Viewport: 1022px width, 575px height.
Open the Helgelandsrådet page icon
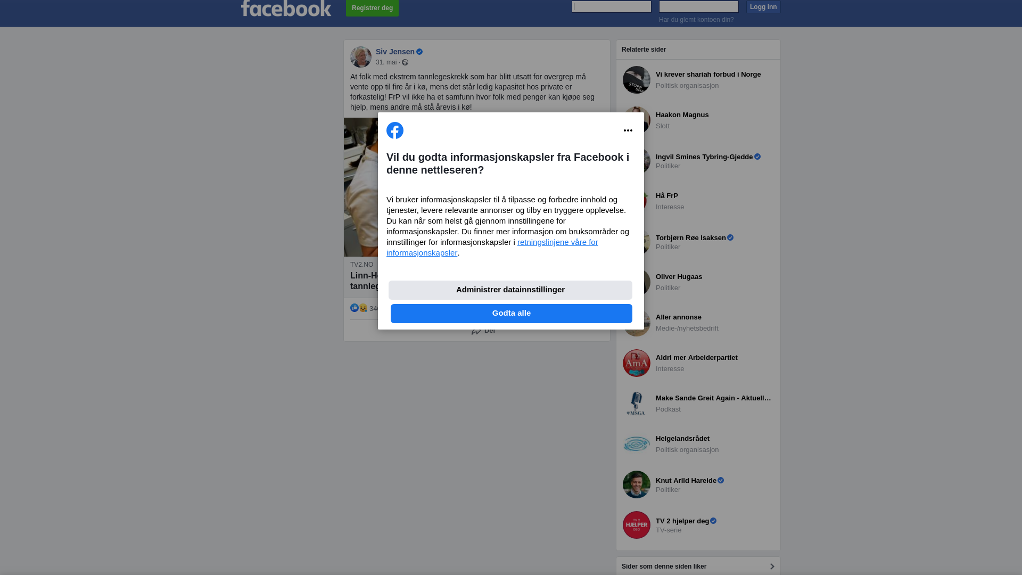637,444
